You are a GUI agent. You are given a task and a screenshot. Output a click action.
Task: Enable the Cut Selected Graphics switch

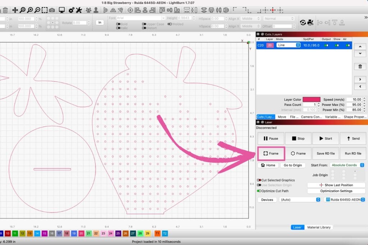[259, 180]
